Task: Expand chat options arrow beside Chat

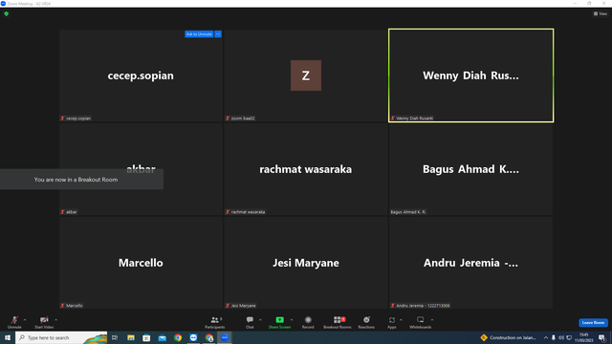Action: tap(260, 320)
